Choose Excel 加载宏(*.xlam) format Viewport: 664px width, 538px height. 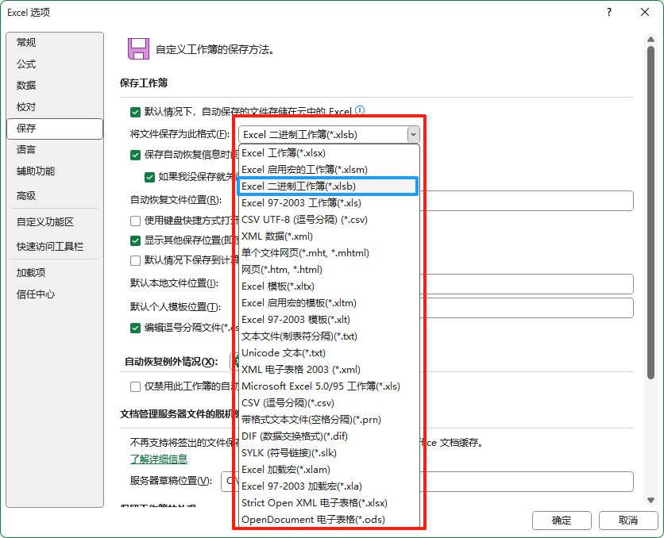tap(329, 470)
